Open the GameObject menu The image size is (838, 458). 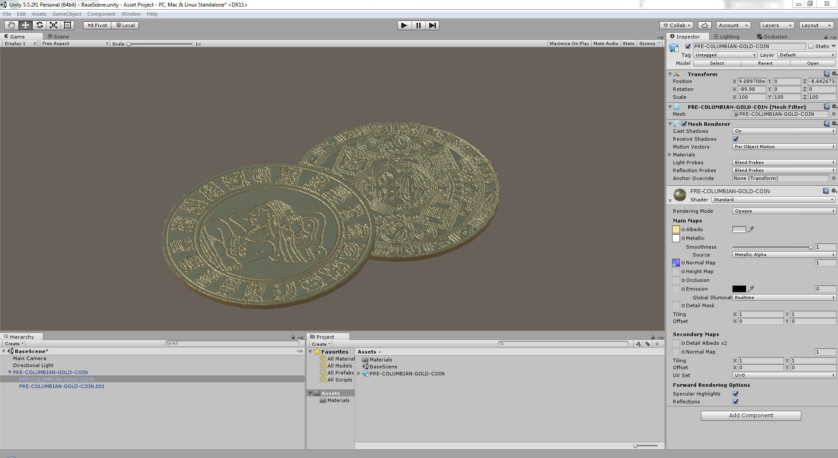[x=66, y=14]
